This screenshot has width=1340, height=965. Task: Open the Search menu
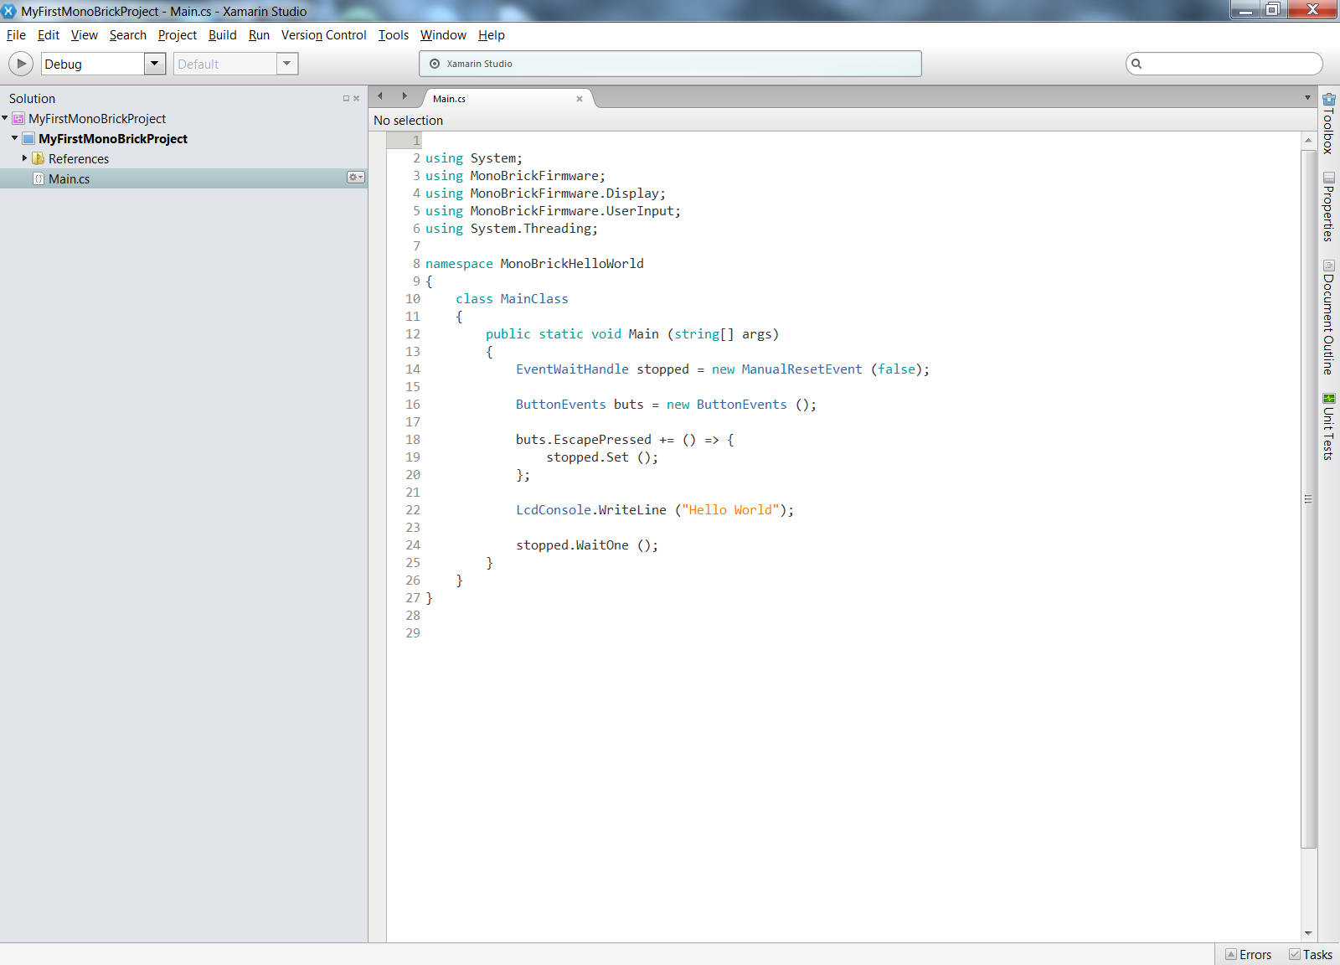tap(128, 35)
